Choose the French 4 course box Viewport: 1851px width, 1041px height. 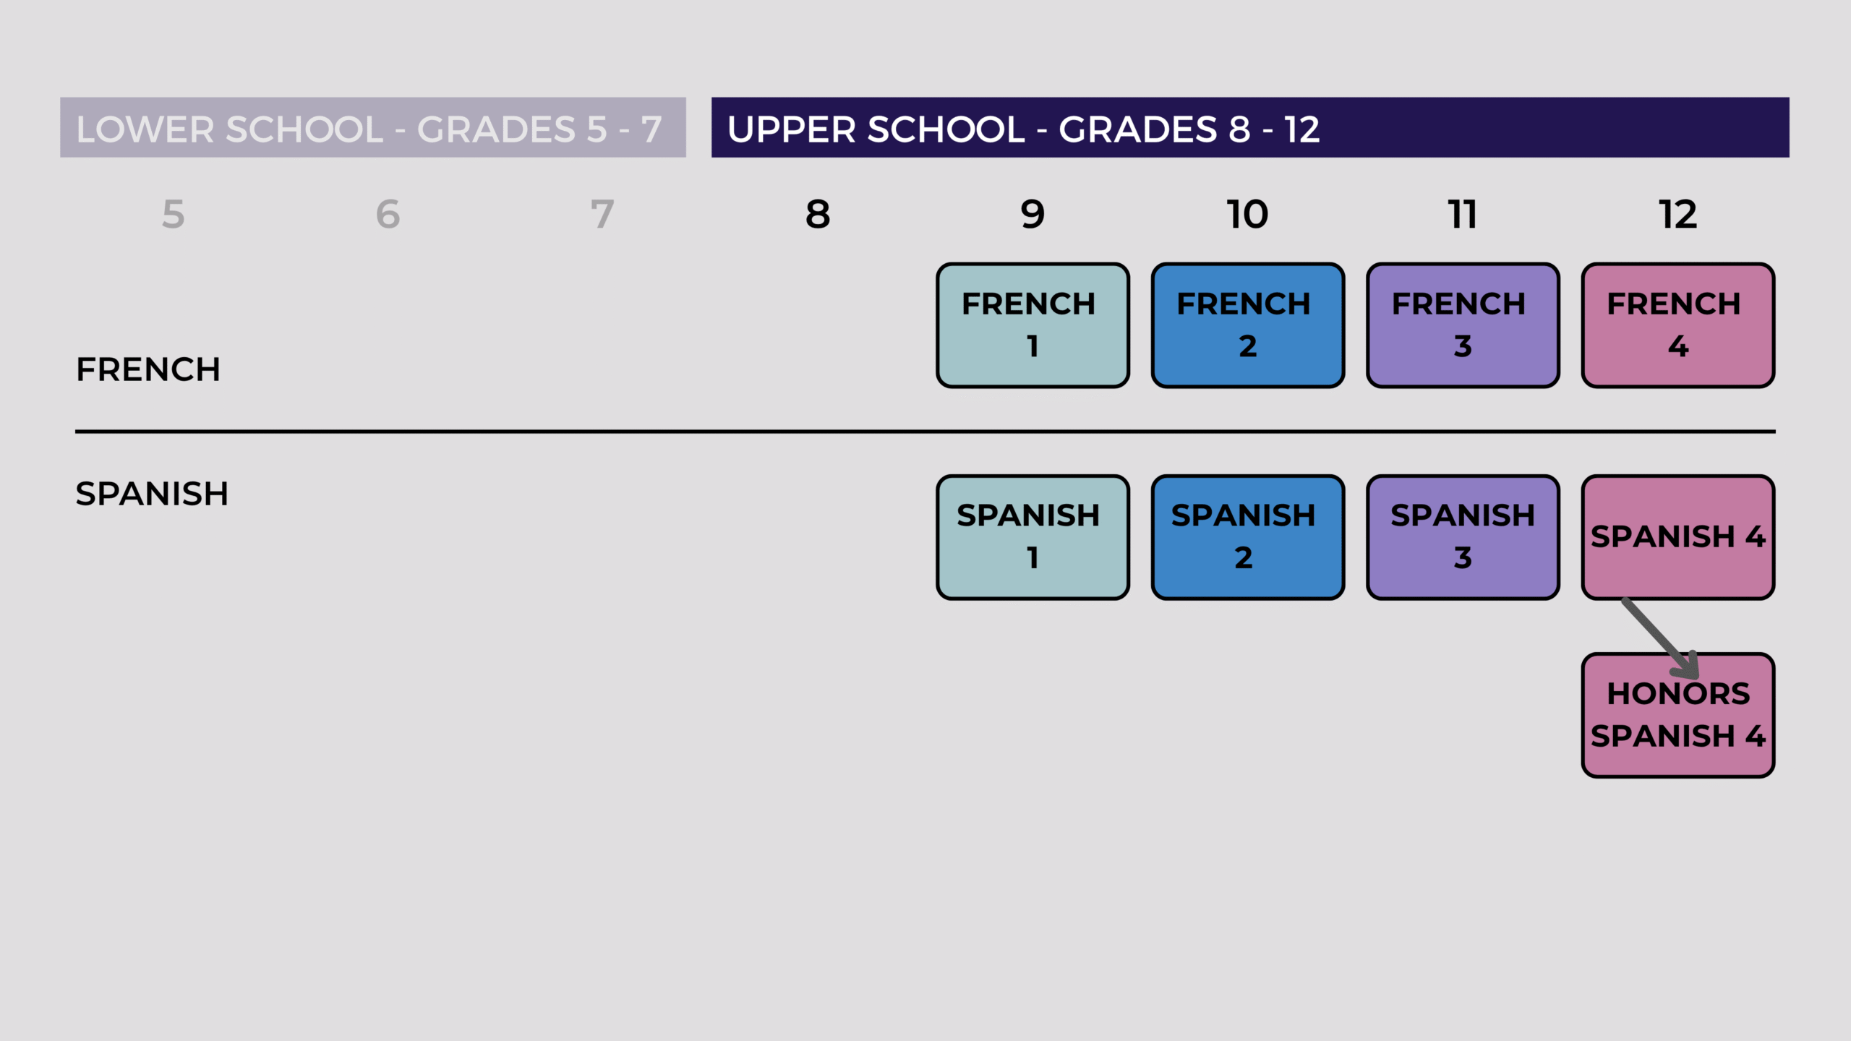[x=1678, y=325]
